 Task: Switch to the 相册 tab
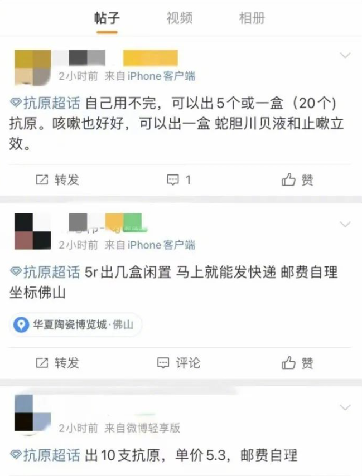point(252,18)
